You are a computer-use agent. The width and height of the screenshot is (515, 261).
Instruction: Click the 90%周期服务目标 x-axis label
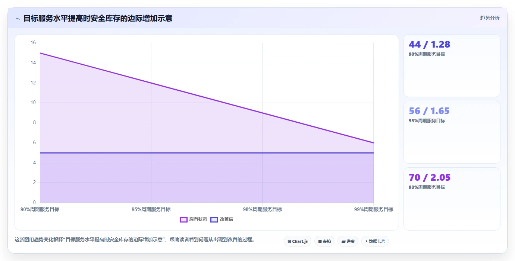click(40, 209)
